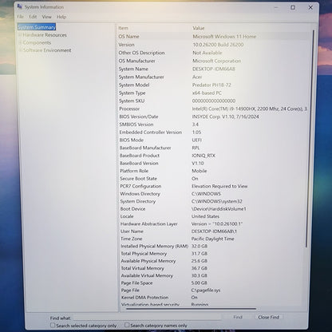
Task: Click the vertical scrollbar of details pane
Action: [306, 138]
